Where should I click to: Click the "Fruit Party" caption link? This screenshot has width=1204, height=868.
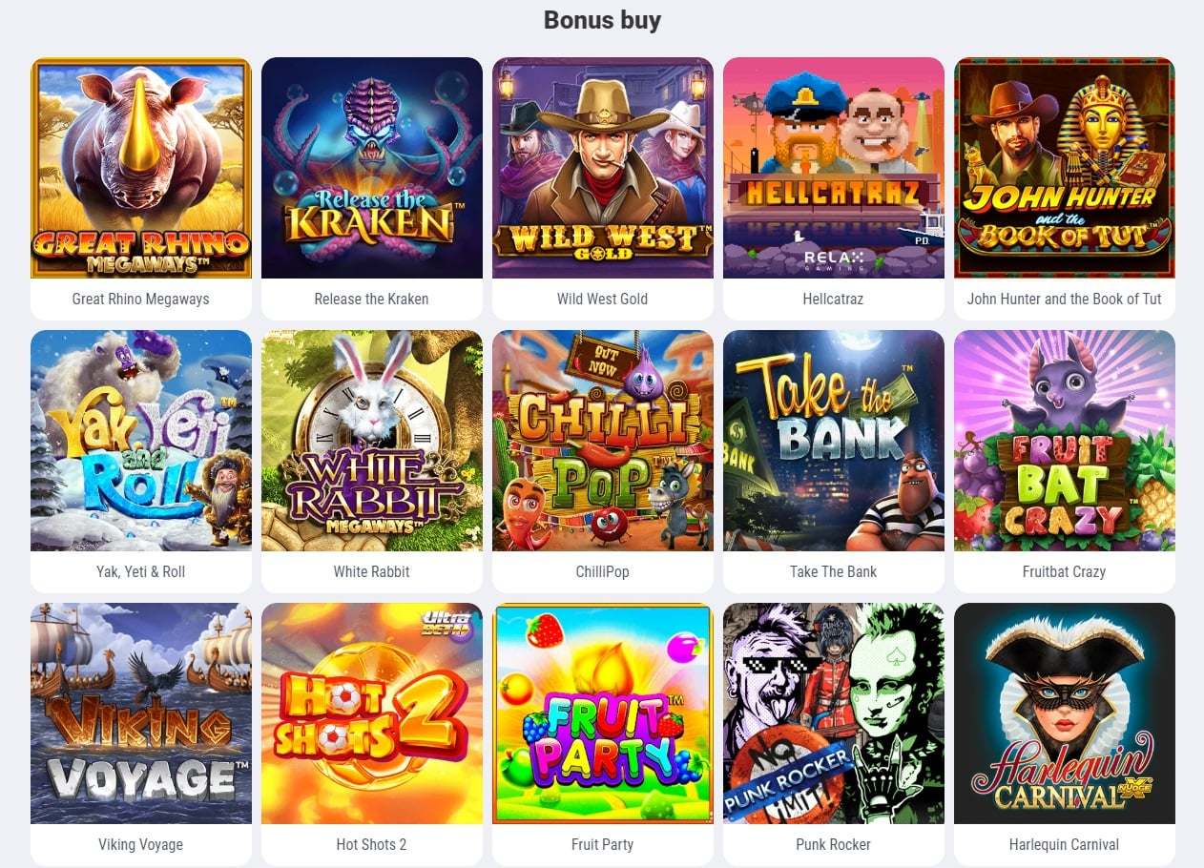click(603, 844)
